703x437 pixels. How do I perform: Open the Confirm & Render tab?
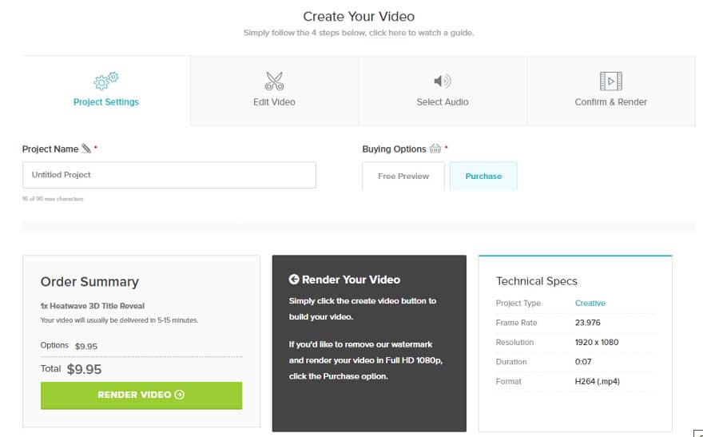[x=611, y=90]
